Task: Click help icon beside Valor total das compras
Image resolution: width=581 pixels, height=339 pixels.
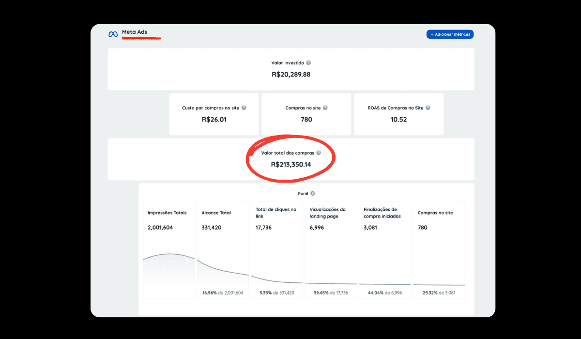Action: 319,153
